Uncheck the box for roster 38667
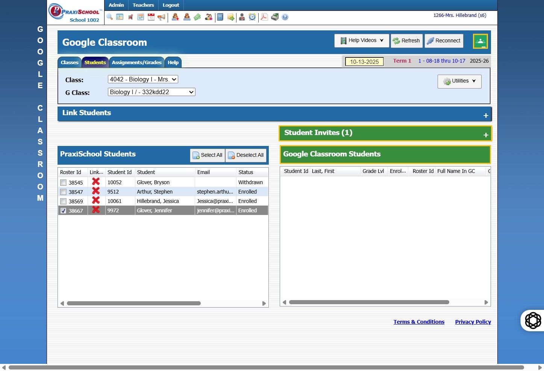The width and height of the screenshot is (544, 371). 63,211
